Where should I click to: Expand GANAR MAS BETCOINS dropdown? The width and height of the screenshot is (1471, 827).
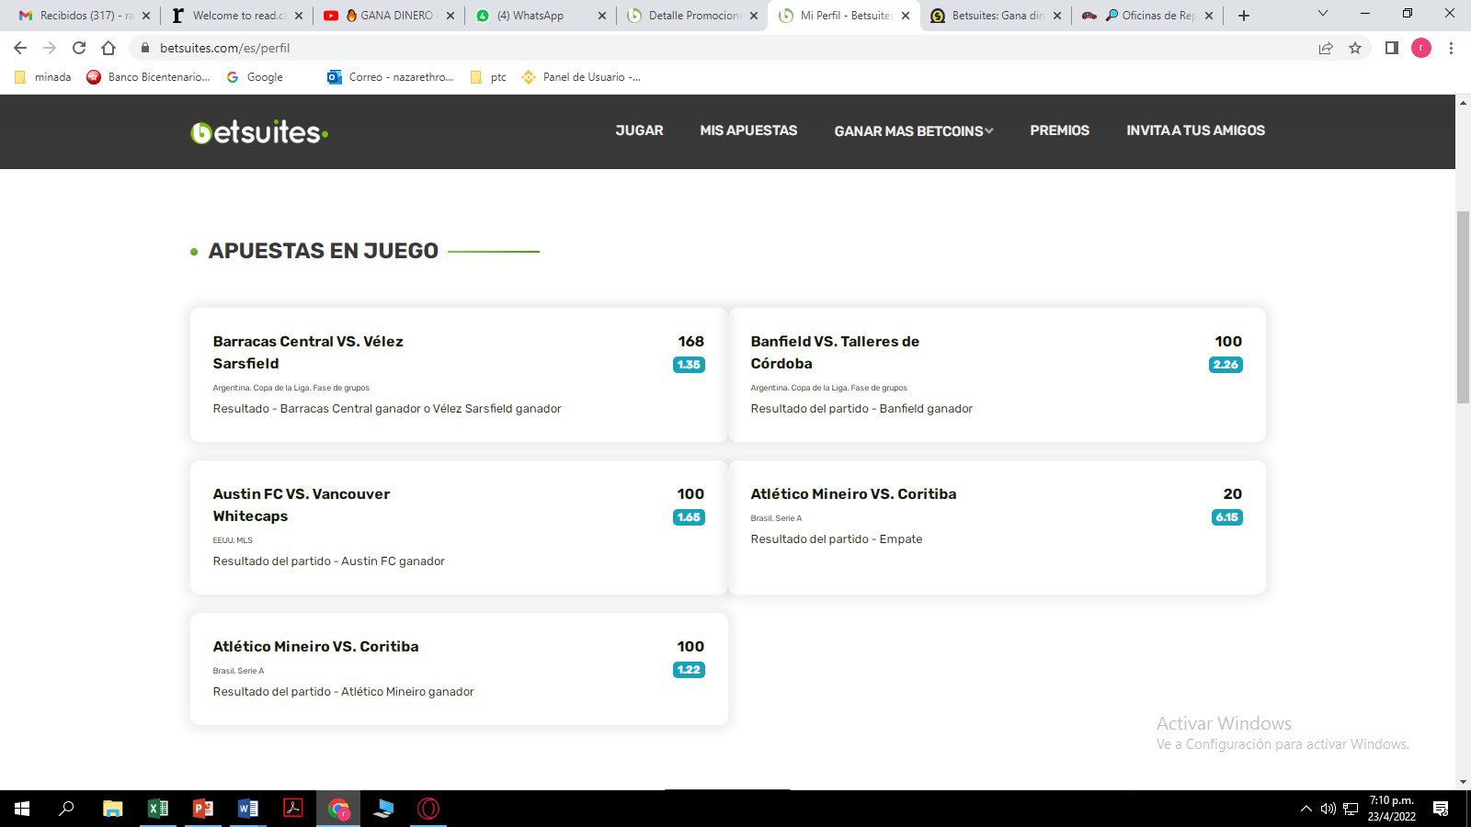click(x=914, y=131)
